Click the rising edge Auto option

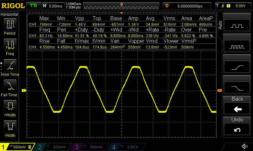coord(237,67)
